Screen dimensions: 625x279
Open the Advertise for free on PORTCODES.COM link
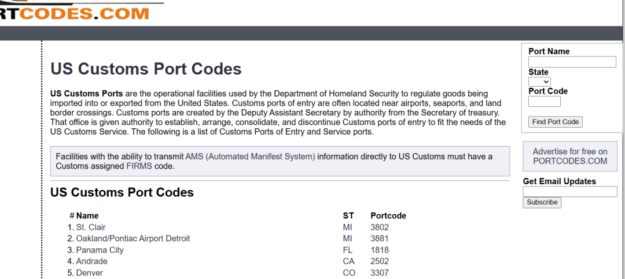pos(570,157)
